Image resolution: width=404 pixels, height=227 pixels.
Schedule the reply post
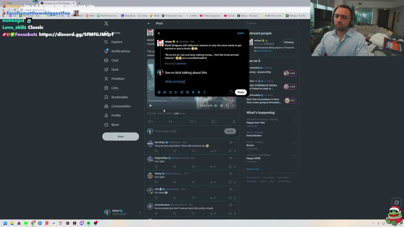[187, 92]
